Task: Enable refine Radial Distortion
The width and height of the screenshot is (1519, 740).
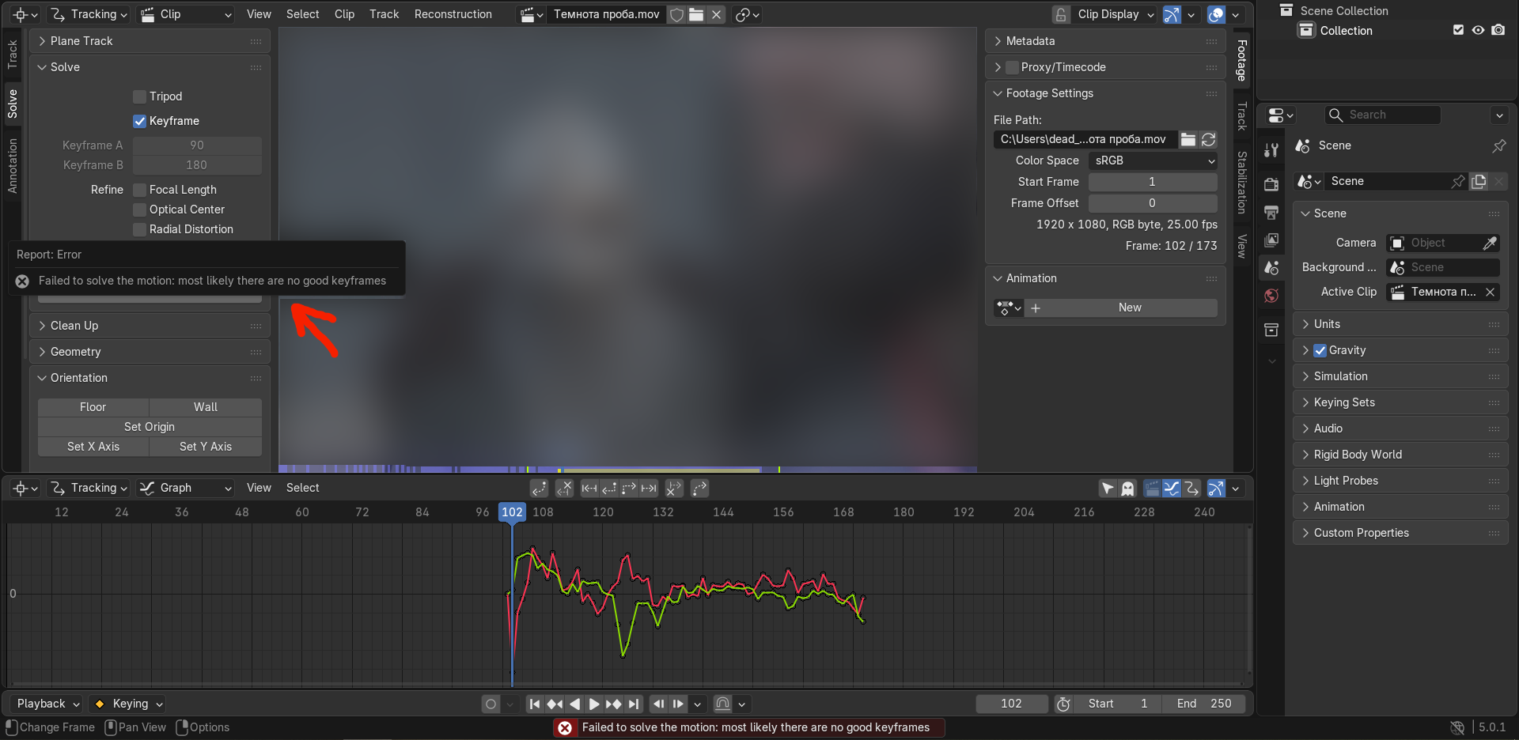Action: tap(140, 229)
